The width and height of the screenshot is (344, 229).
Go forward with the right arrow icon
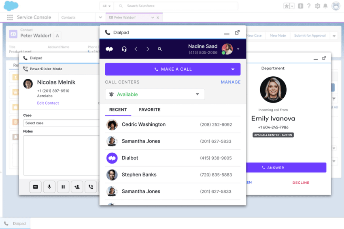[x=148, y=49]
